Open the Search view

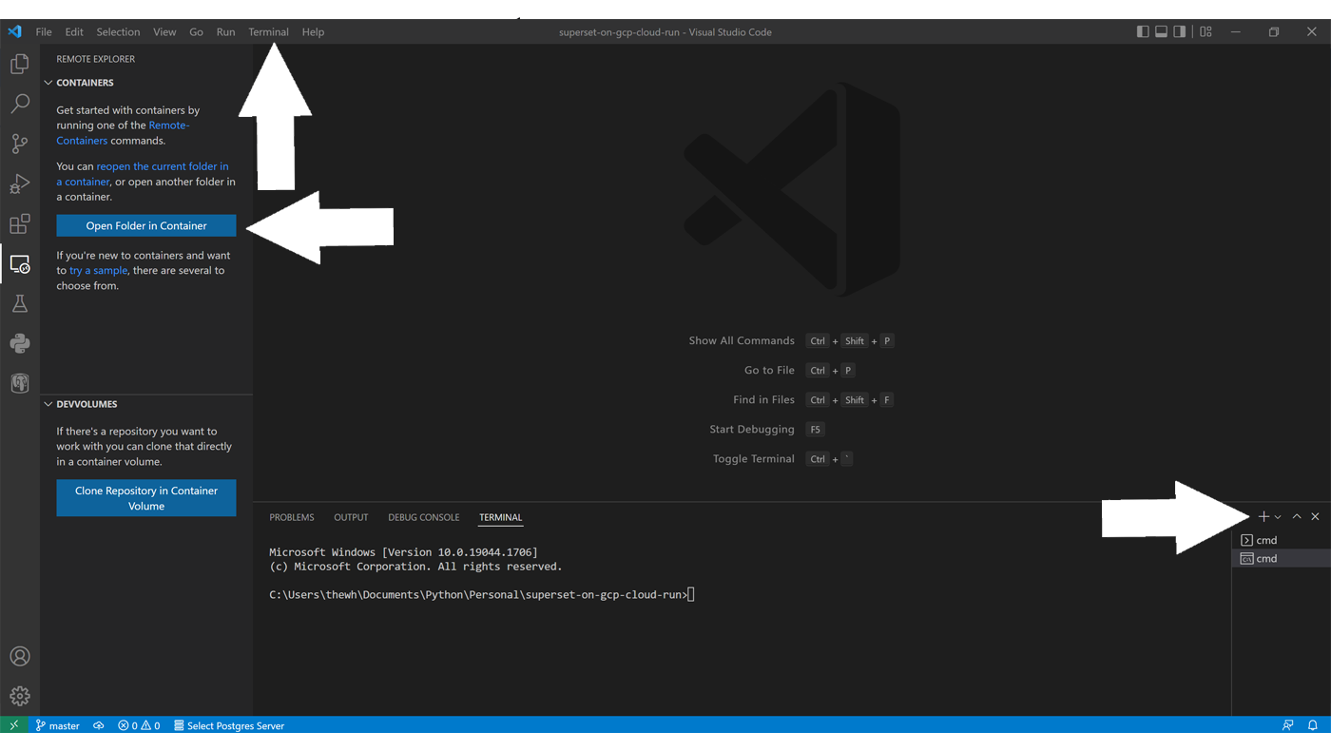[19, 104]
